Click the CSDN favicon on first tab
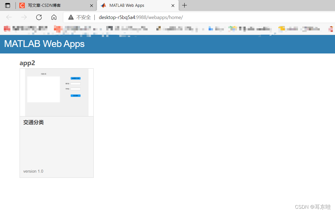 (22, 5)
